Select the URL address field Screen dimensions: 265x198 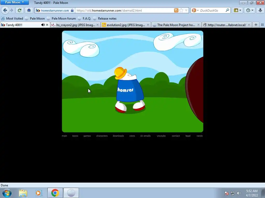coord(124,10)
